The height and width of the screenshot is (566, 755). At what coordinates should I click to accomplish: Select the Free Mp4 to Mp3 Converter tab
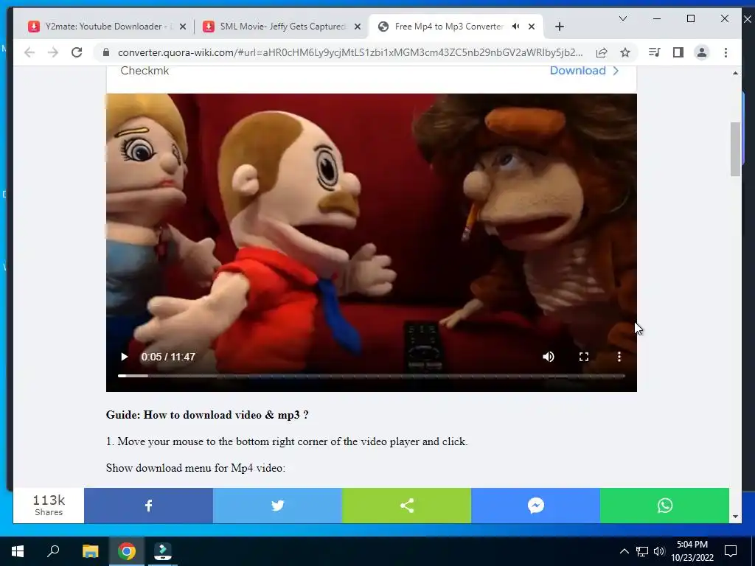pyautogui.click(x=448, y=27)
